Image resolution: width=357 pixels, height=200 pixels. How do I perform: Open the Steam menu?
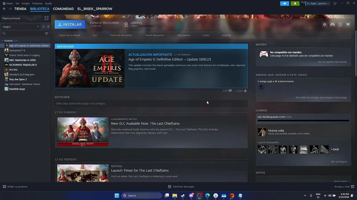[x=8, y=3]
